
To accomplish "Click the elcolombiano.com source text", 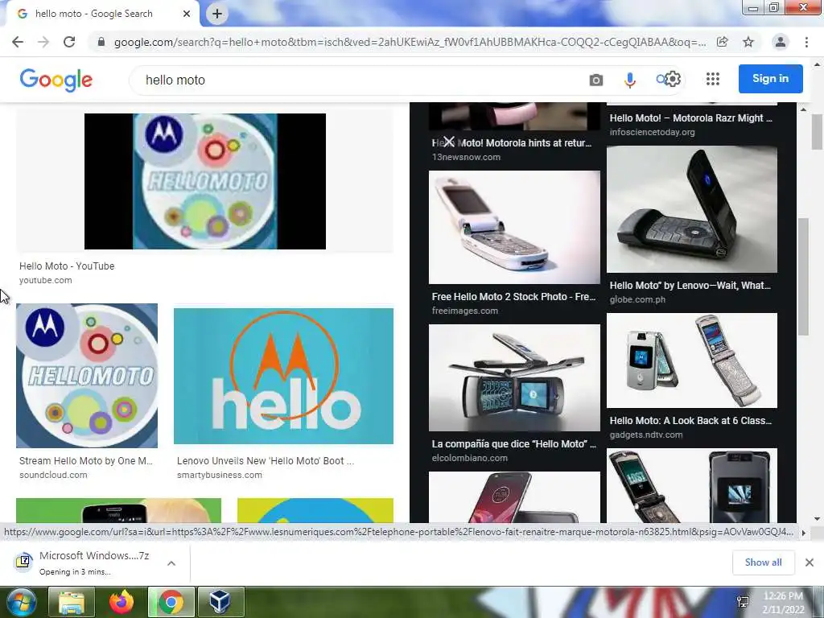I will (x=470, y=458).
